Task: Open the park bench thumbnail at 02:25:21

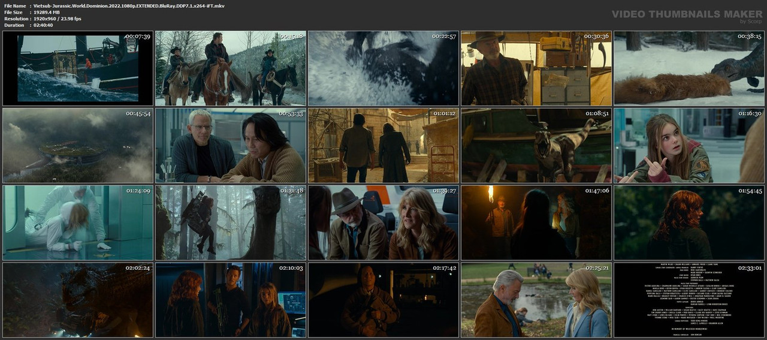Action: 536,300
